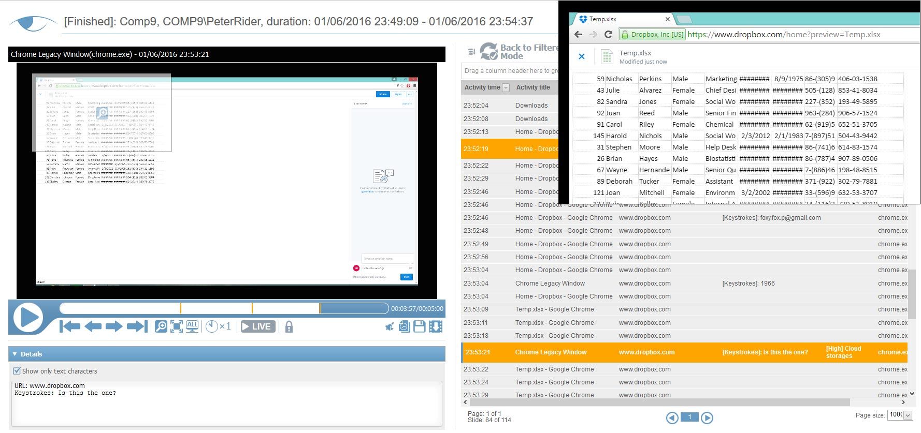
Task: Select row with keystrokes foxy.fox.p@gmail.com
Action: click(684, 218)
